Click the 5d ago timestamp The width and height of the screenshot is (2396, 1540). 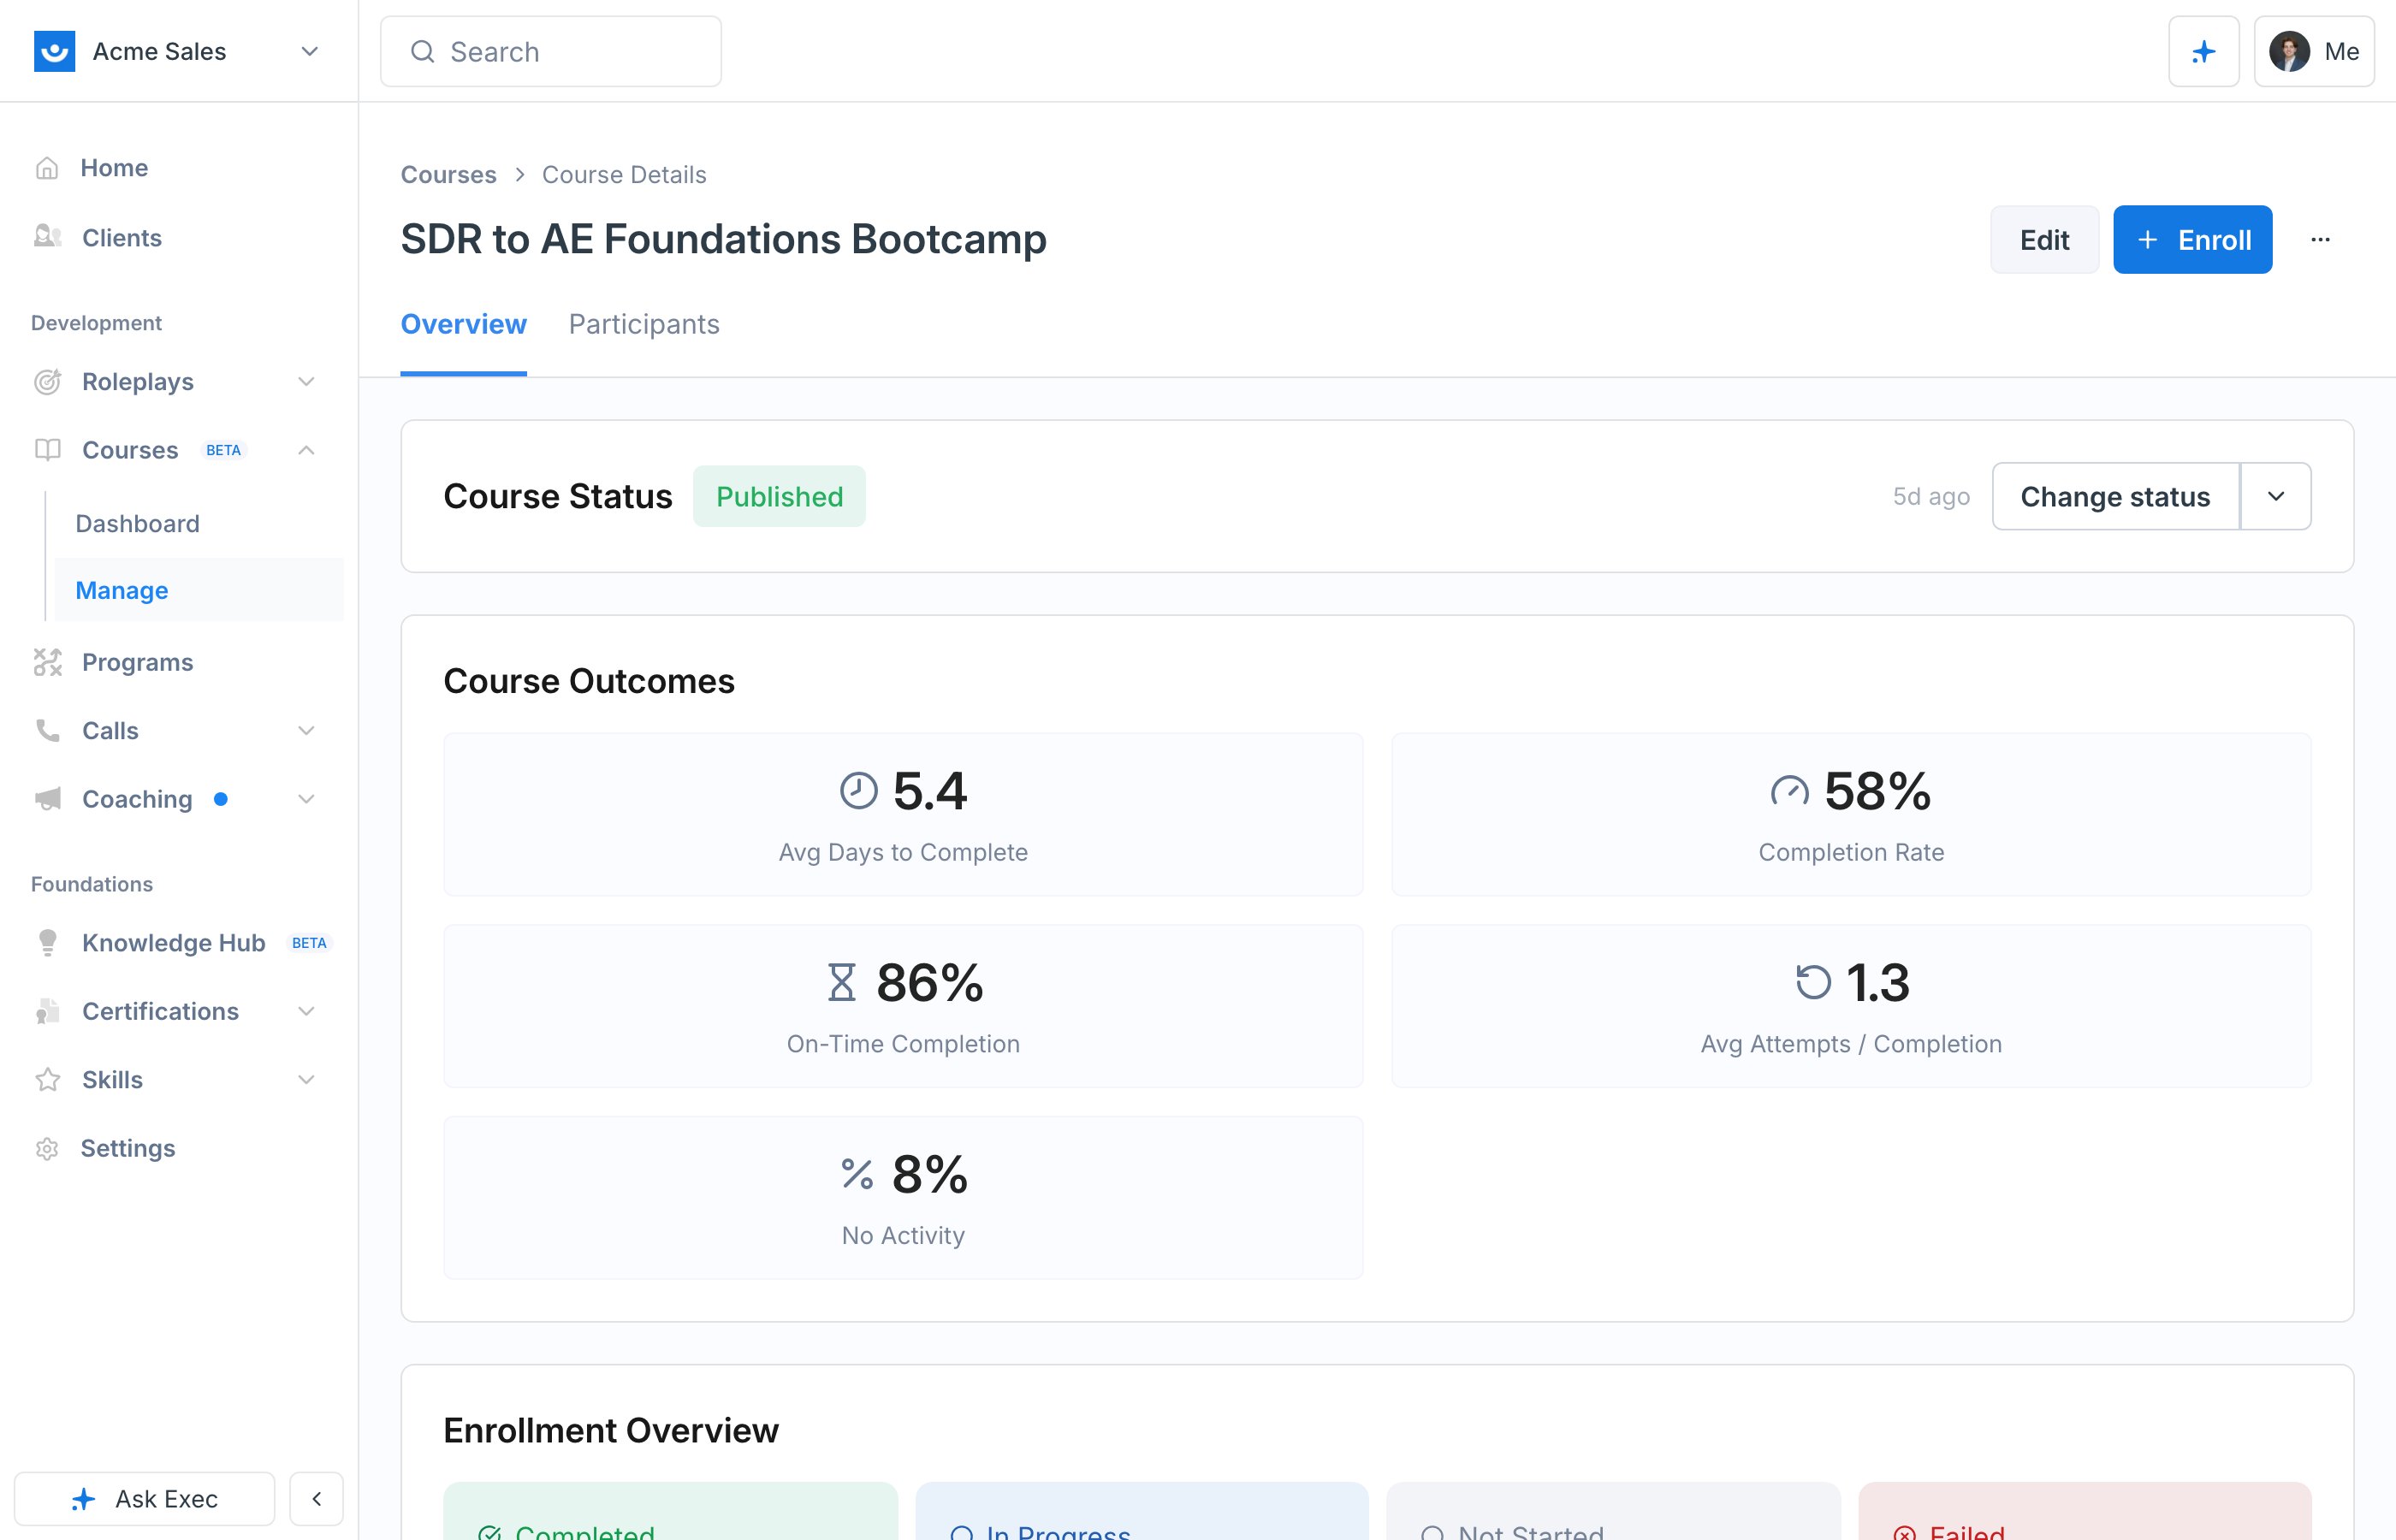(1931, 496)
